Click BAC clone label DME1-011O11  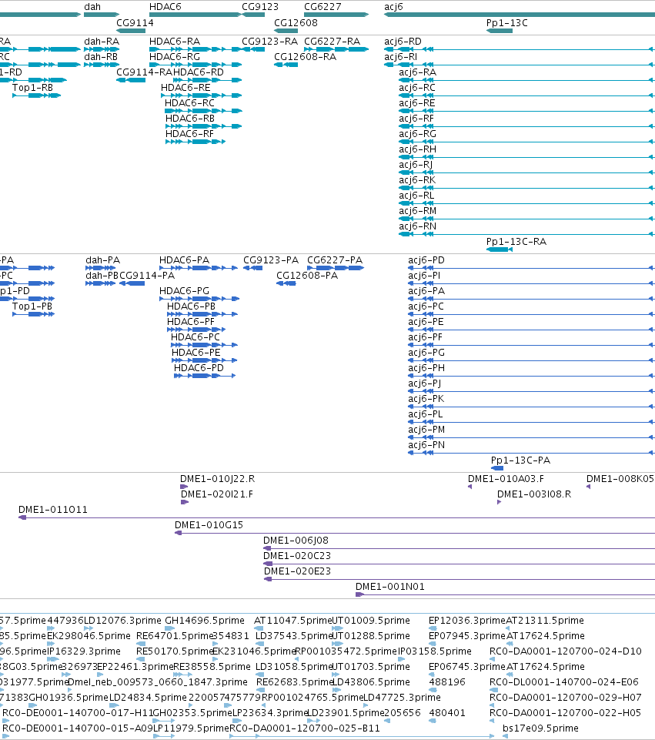pos(53,510)
